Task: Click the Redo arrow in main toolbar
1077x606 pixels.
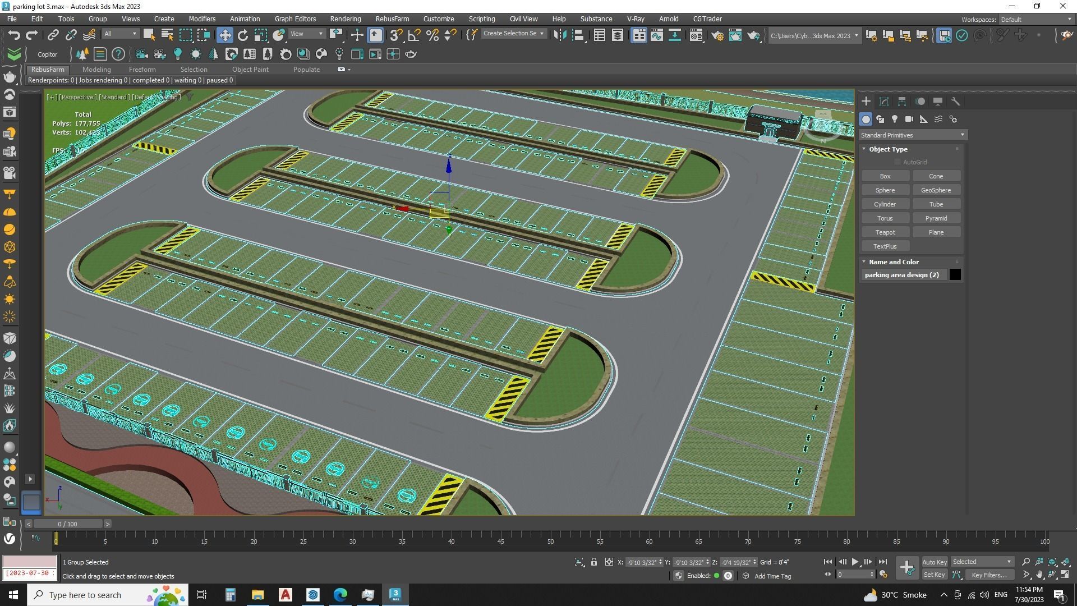Action: coord(32,35)
